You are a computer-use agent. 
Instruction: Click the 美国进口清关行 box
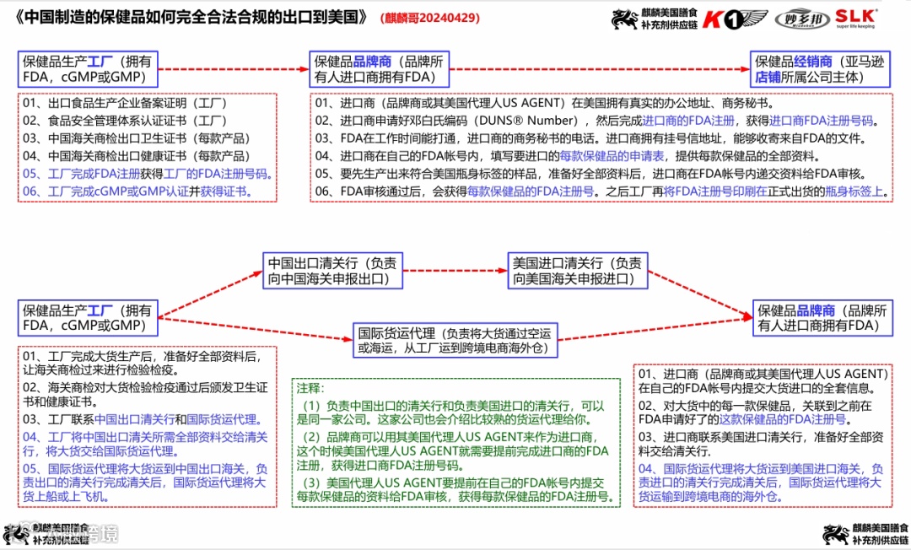[578, 271]
